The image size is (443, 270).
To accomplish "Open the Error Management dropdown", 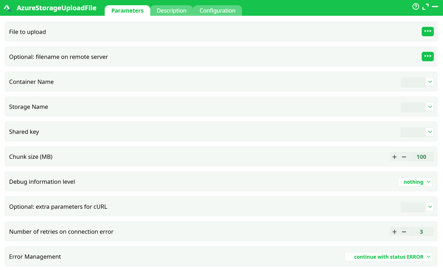I will tap(388, 257).
